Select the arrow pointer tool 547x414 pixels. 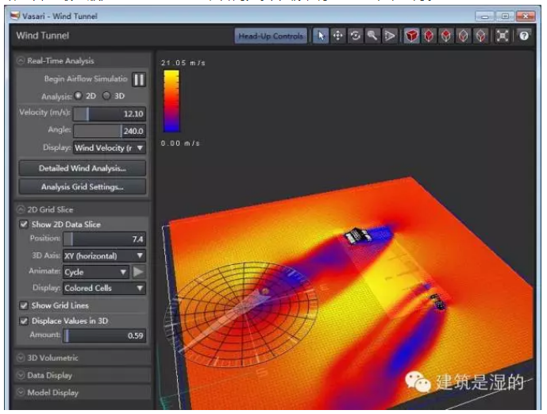click(x=321, y=36)
